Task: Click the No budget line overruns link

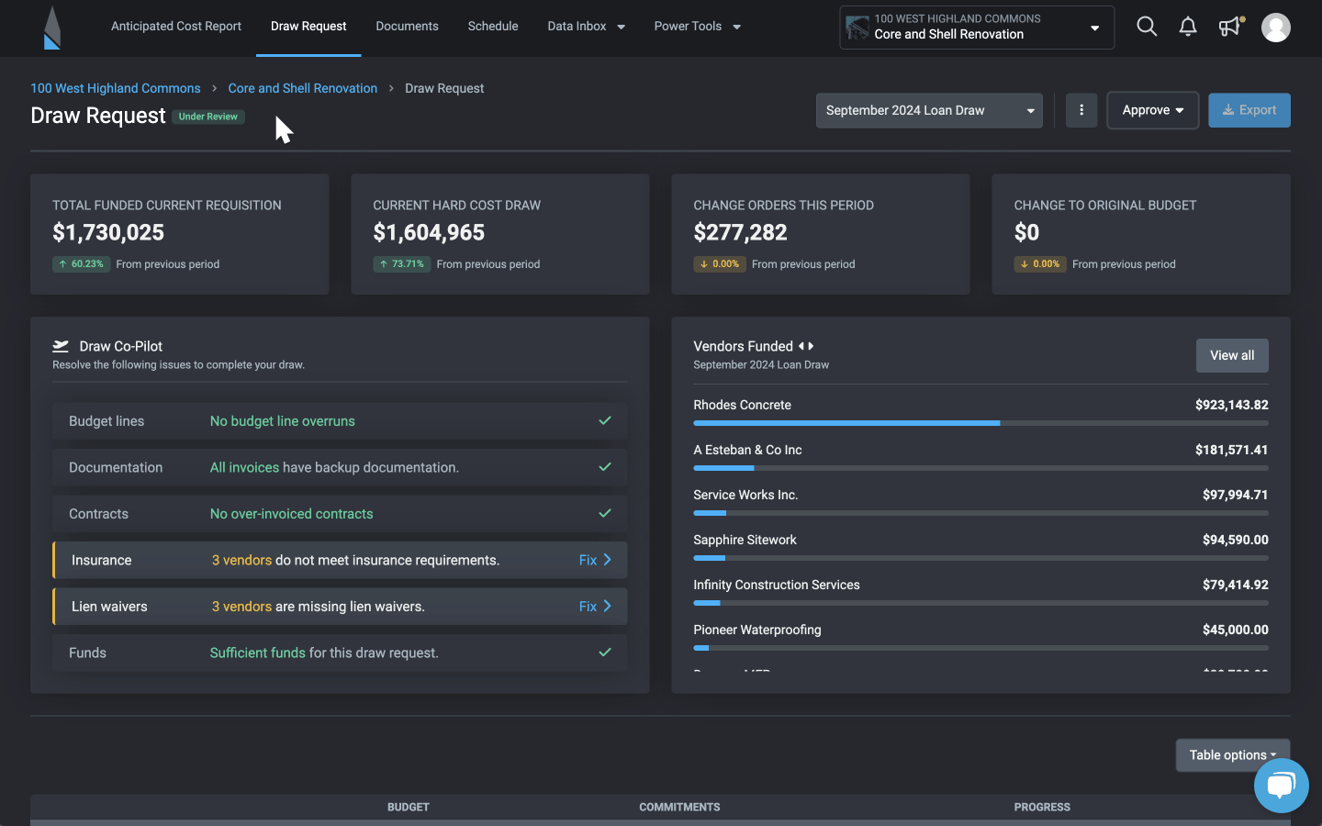Action: tap(283, 421)
